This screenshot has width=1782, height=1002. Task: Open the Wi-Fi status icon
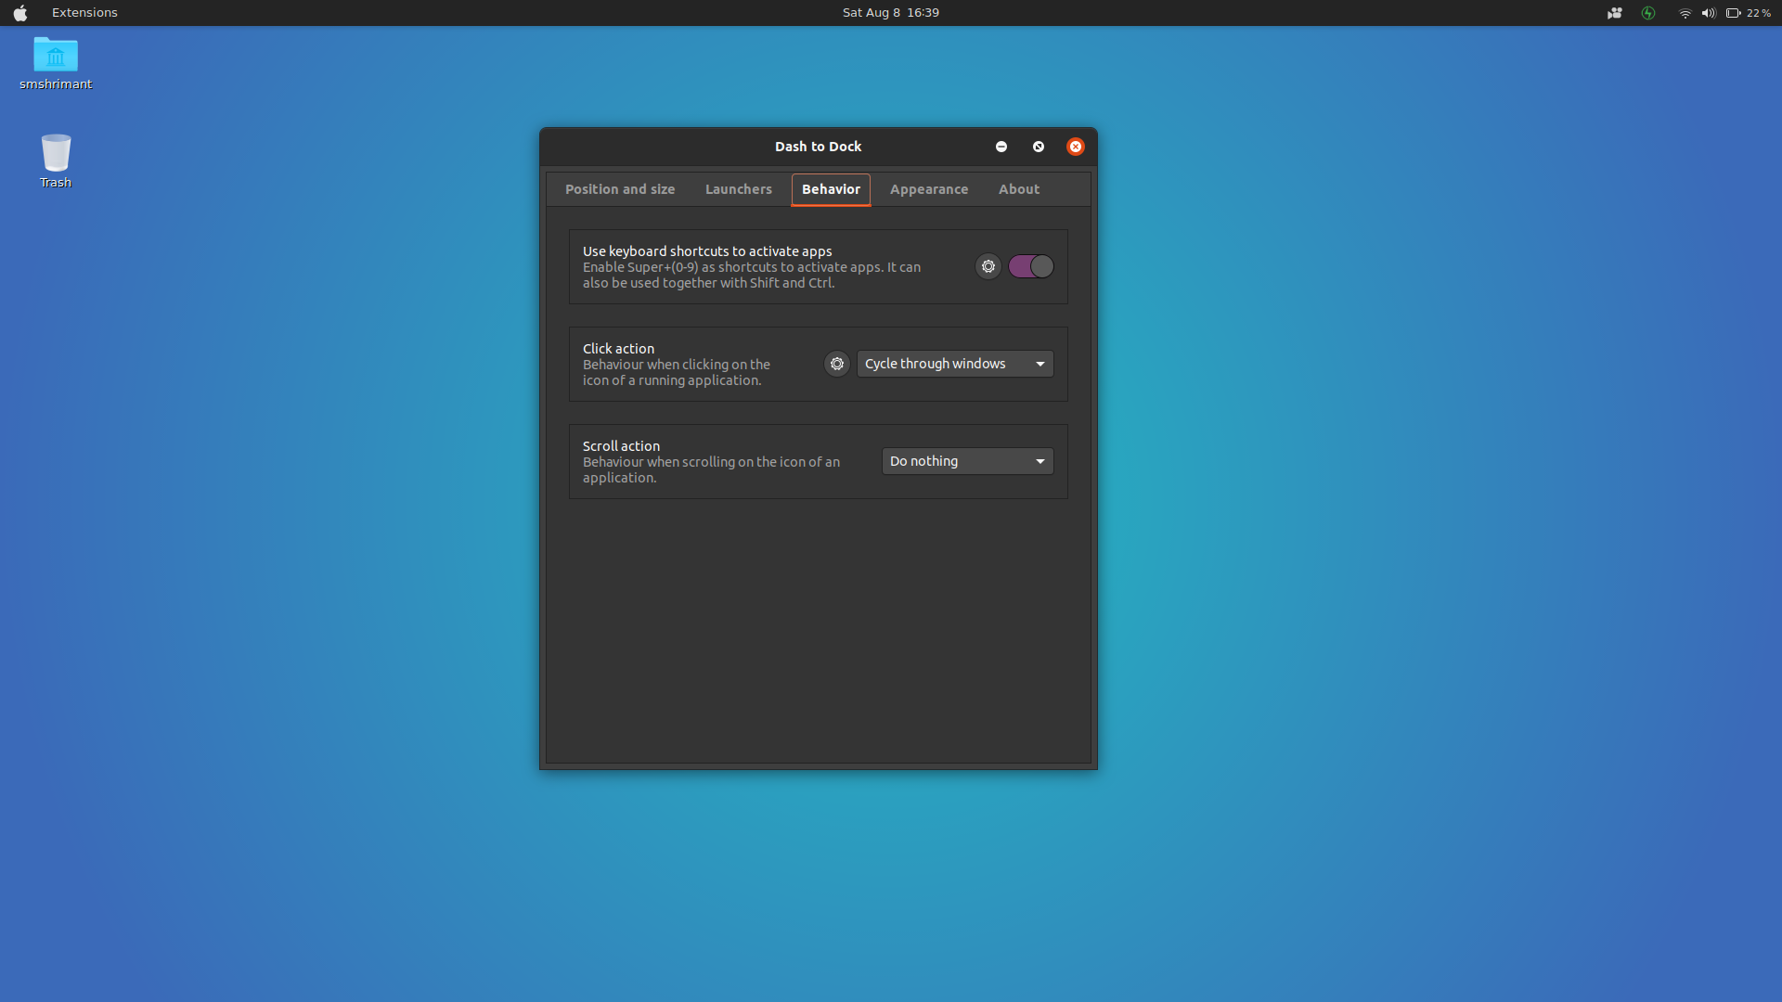point(1685,13)
